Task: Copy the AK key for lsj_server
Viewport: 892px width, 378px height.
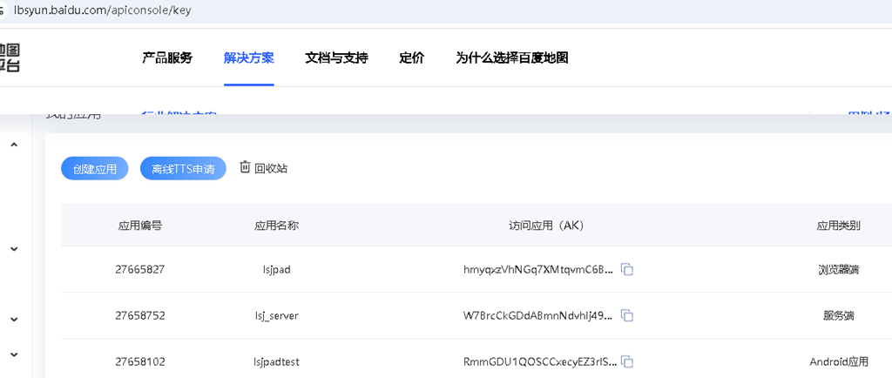Action: click(x=627, y=315)
